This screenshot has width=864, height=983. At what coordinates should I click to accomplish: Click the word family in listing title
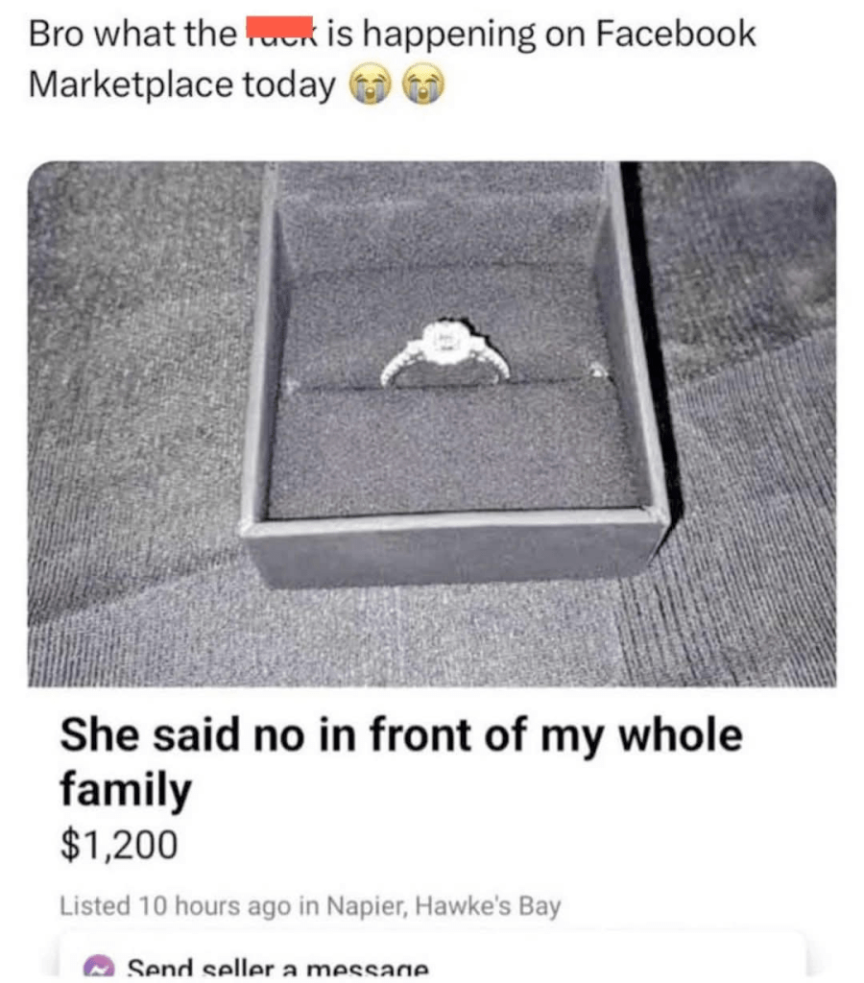point(126,790)
